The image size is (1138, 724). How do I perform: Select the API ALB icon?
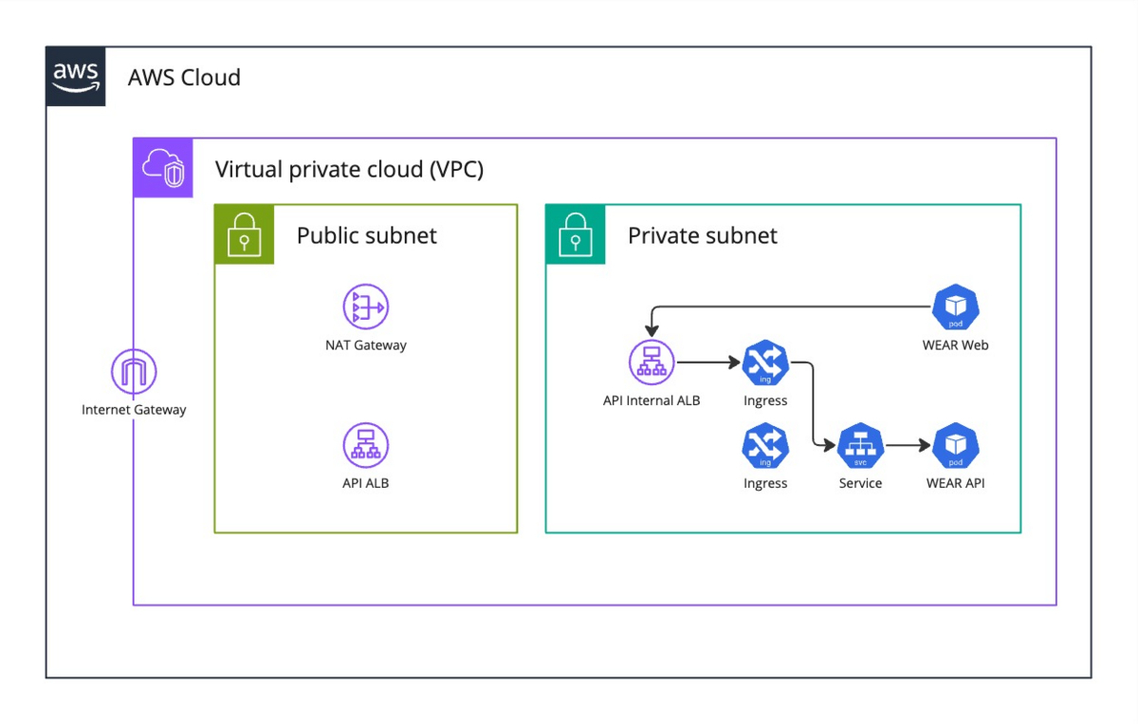pos(366,446)
